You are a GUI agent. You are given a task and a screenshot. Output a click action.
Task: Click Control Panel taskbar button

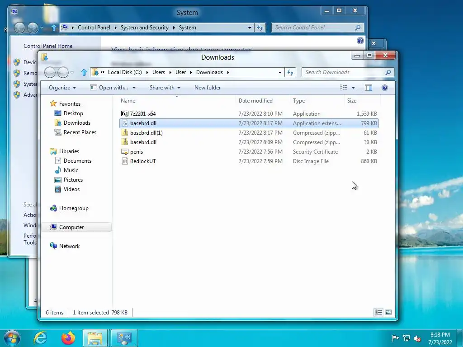[124, 338]
